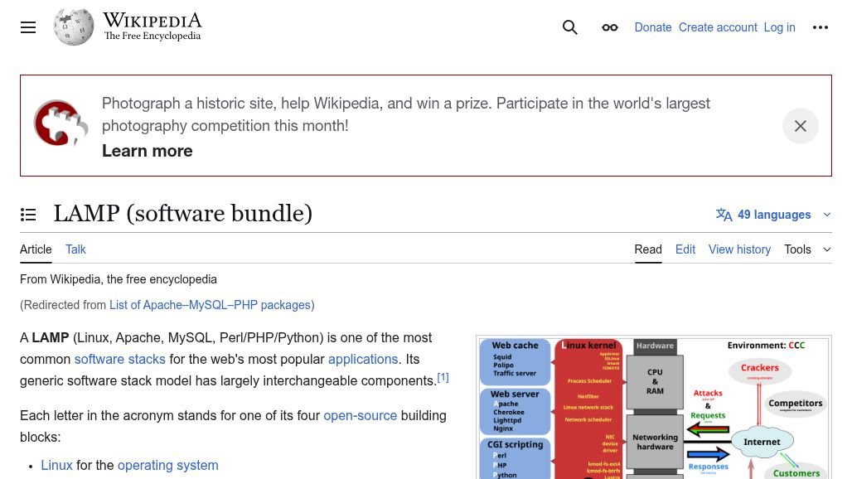Click the Wikipedia globe logo
Image resolution: width=852 pixels, height=479 pixels.
point(74,27)
